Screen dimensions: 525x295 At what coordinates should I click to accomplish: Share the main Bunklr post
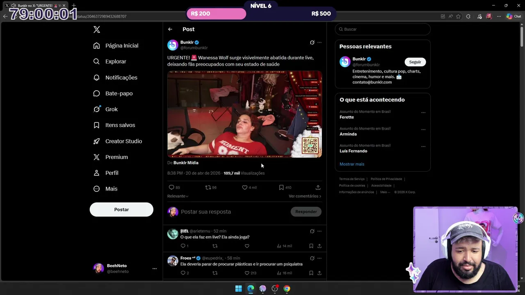(318, 187)
